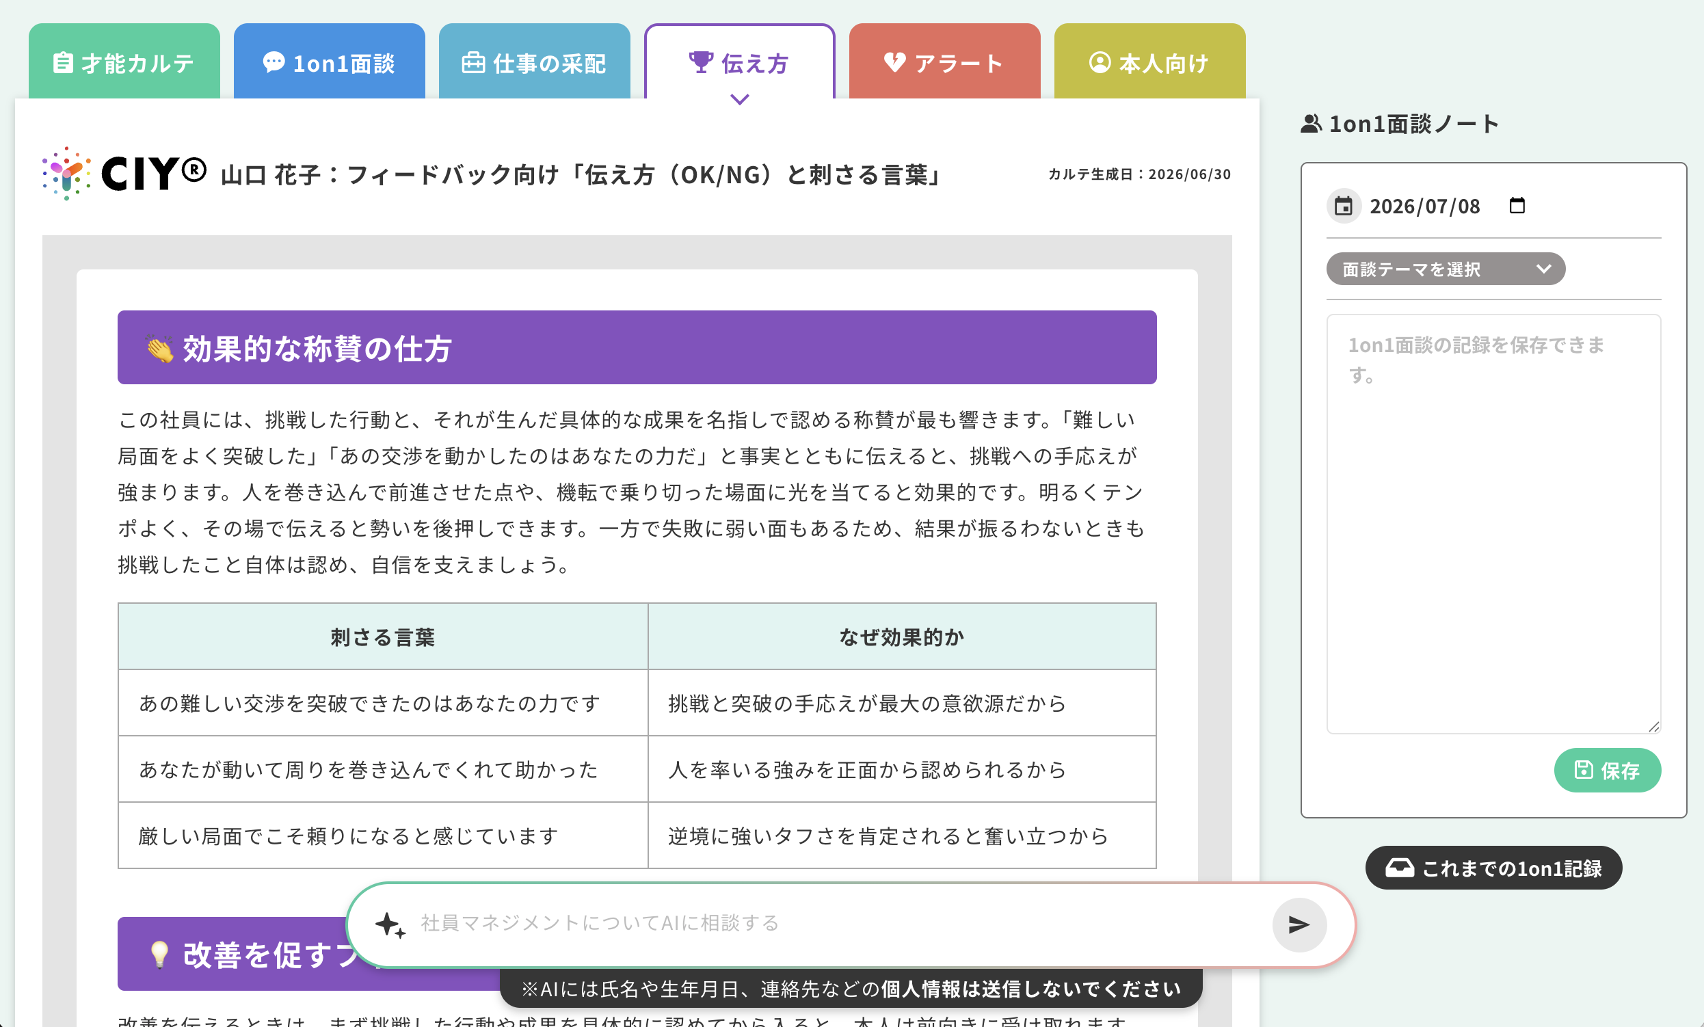Viewport: 1704px width, 1027px height.
Task: Click the CIY logo
Action: (x=124, y=173)
